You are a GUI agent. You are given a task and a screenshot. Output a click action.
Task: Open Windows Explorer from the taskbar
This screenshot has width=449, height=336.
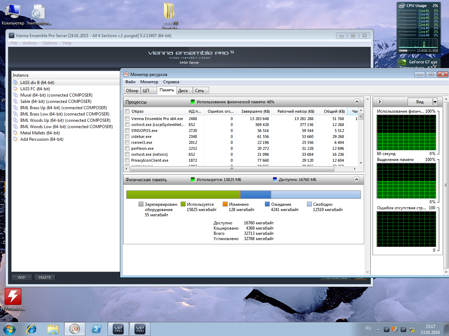(53, 329)
